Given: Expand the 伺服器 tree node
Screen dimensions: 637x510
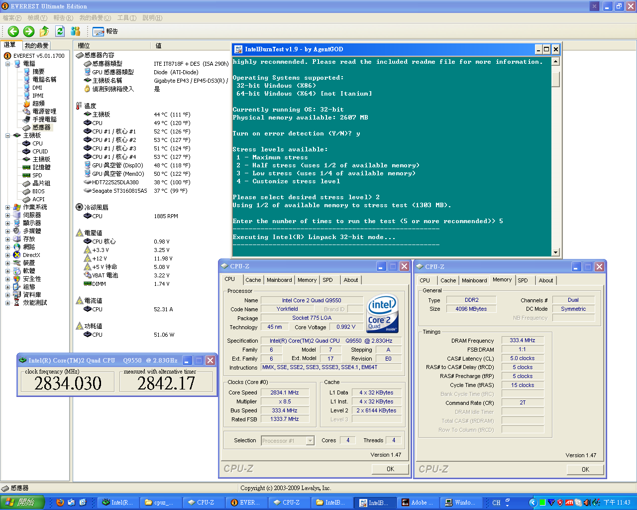Looking at the screenshot, I should pyautogui.click(x=7, y=215).
